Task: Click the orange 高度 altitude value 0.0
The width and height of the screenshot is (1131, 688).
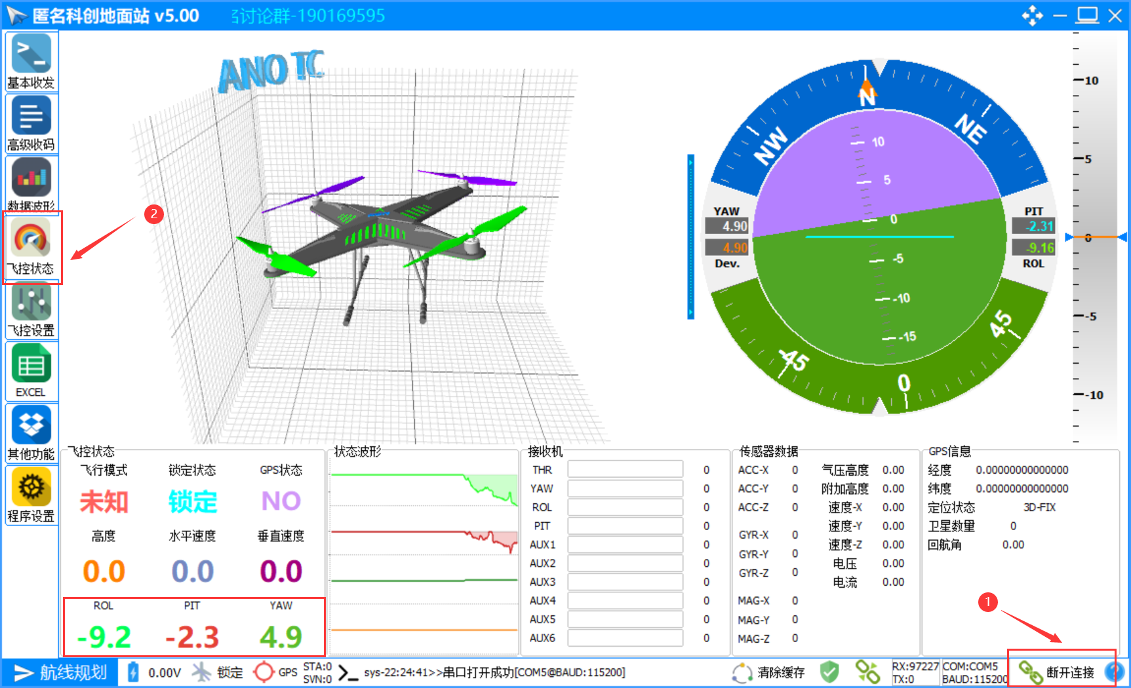Action: [x=104, y=571]
